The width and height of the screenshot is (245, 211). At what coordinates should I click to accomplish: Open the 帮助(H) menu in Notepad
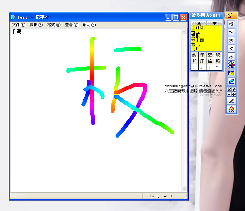point(89,25)
